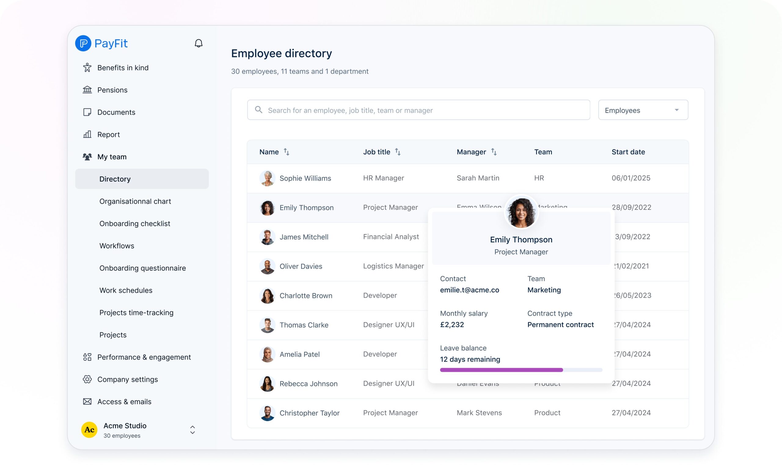Sort the Manager column
Screen dimensions: 782x476
pyautogui.click(x=495, y=152)
